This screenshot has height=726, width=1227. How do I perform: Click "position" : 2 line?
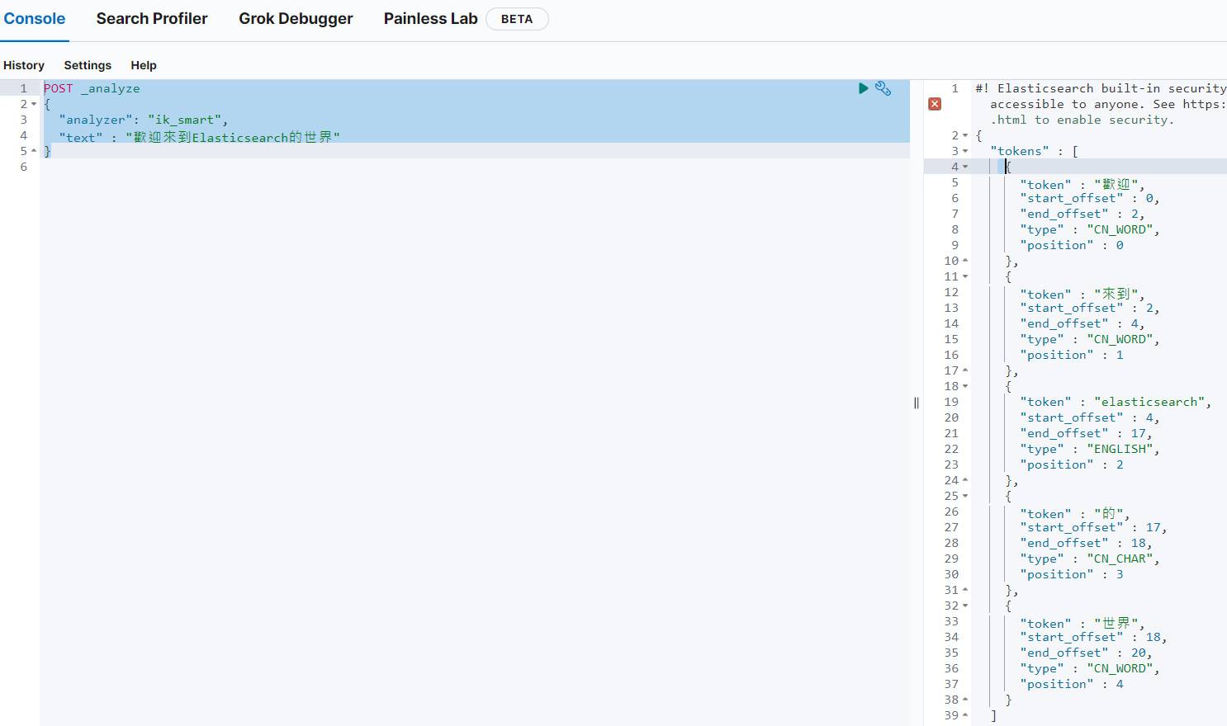coord(1072,465)
